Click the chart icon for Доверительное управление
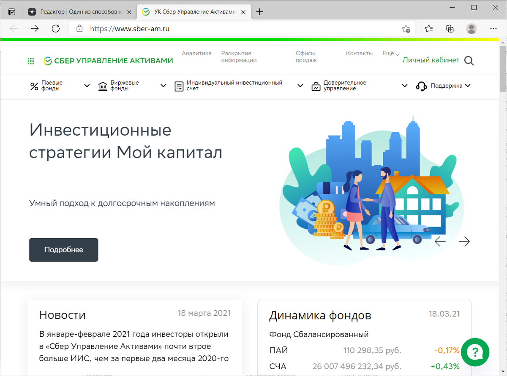Image resolution: width=507 pixels, height=376 pixels. 316,86
